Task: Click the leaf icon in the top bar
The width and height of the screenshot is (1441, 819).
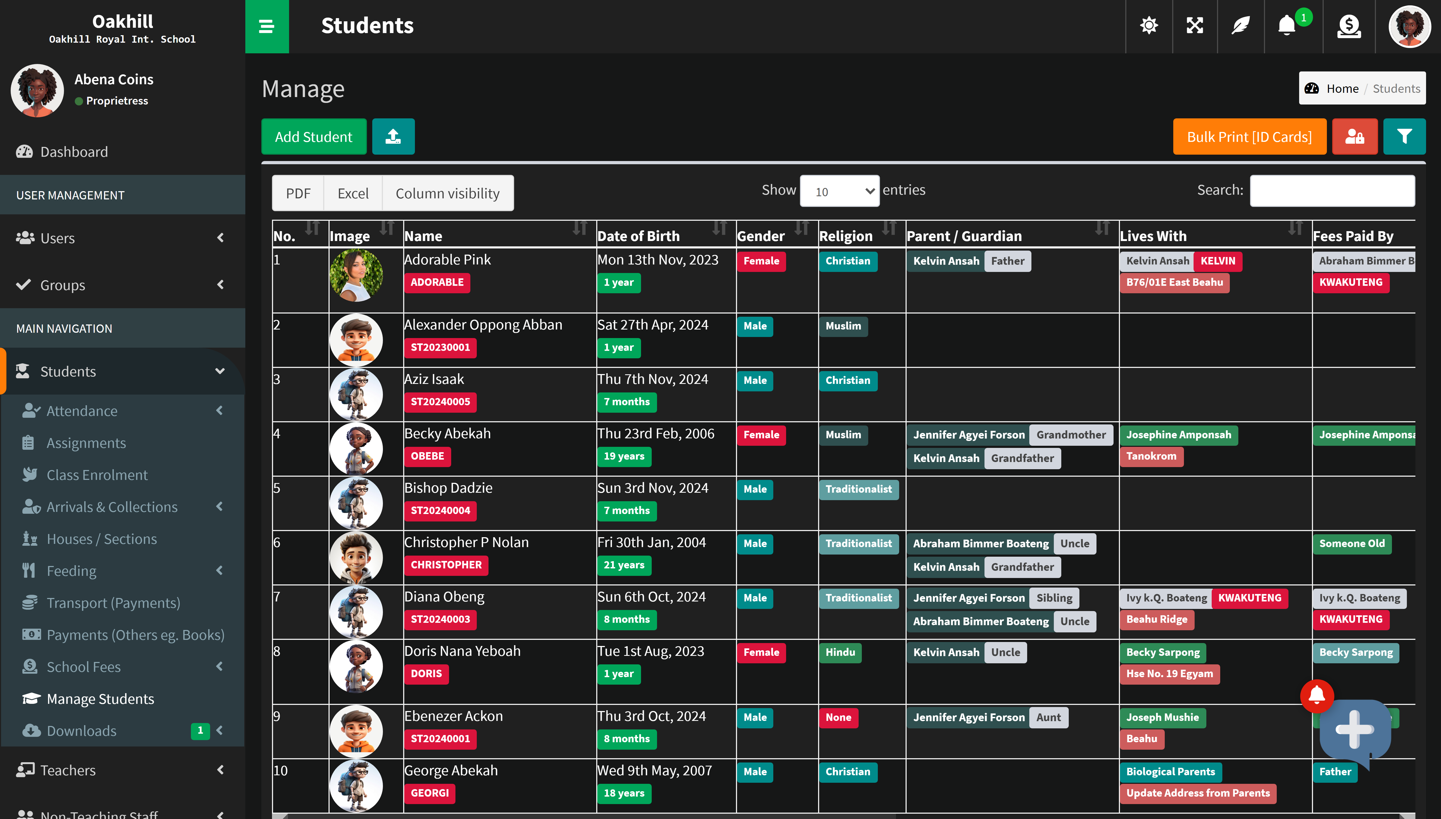Action: [x=1240, y=25]
